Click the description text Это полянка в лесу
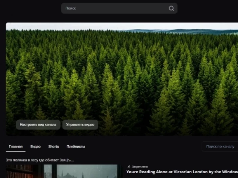The height and width of the screenshot is (178, 238). pyautogui.click(x=40, y=160)
